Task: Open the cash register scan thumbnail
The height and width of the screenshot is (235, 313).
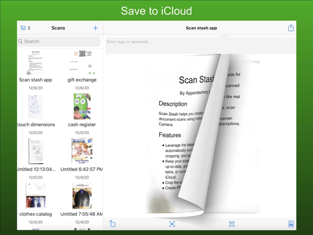Action: pyautogui.click(x=82, y=107)
